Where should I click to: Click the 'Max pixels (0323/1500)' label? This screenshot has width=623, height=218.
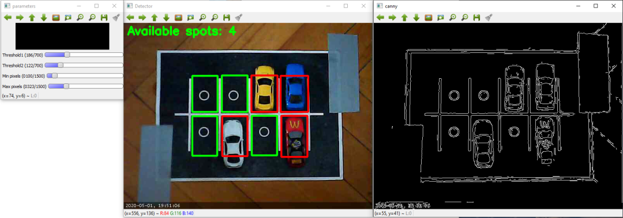24,86
